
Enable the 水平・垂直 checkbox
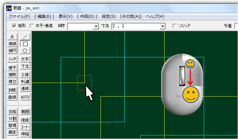pos(32,26)
